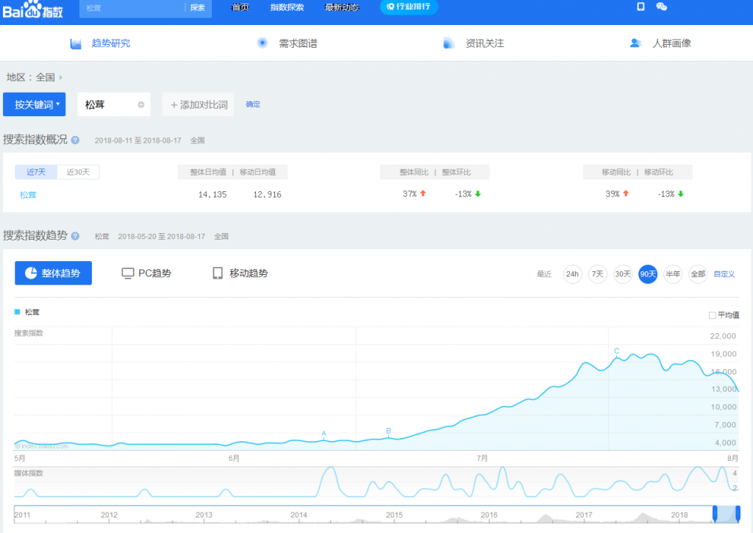Show the 整体趋势 chart
Image resolution: width=753 pixels, height=533 pixels.
click(53, 273)
